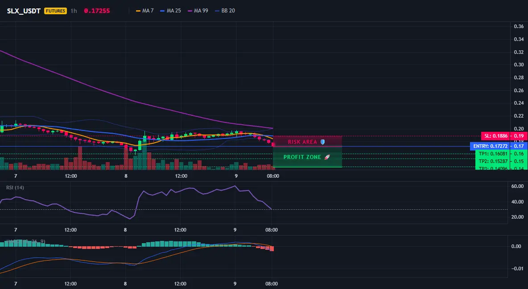Click the 40.00 RSI axis value

click(x=518, y=202)
